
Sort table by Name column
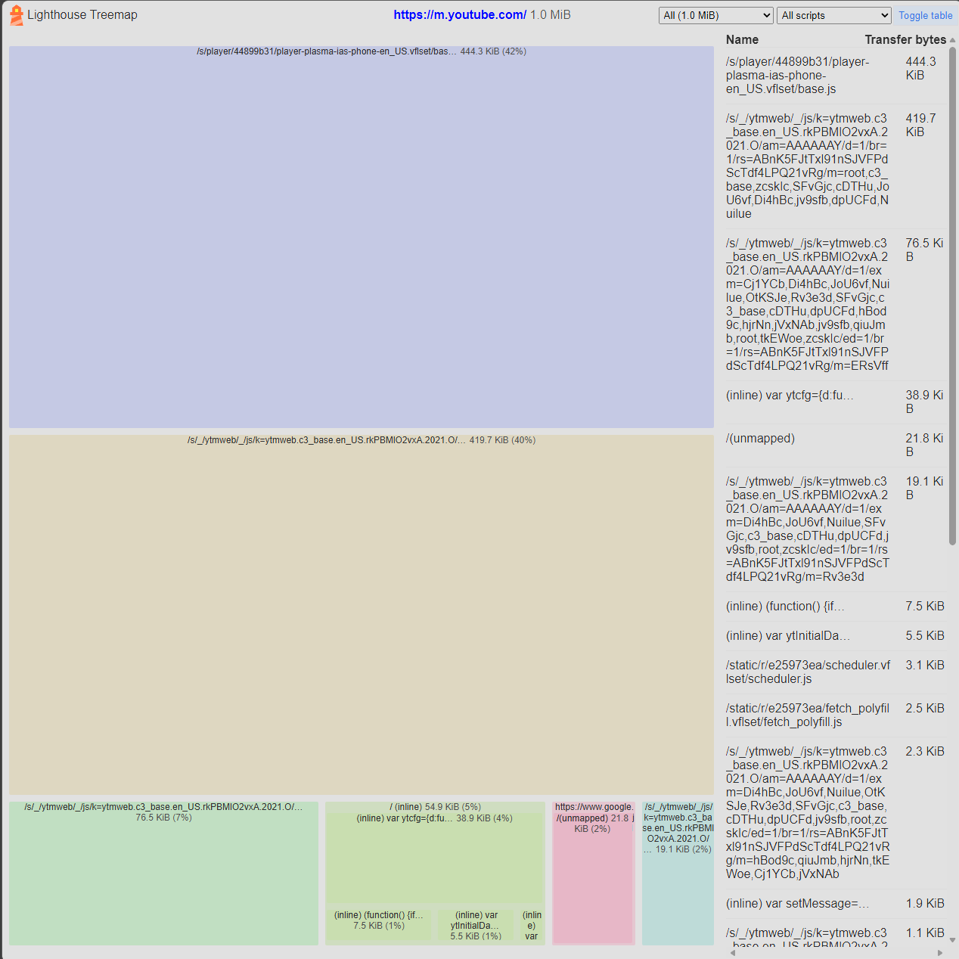point(742,39)
